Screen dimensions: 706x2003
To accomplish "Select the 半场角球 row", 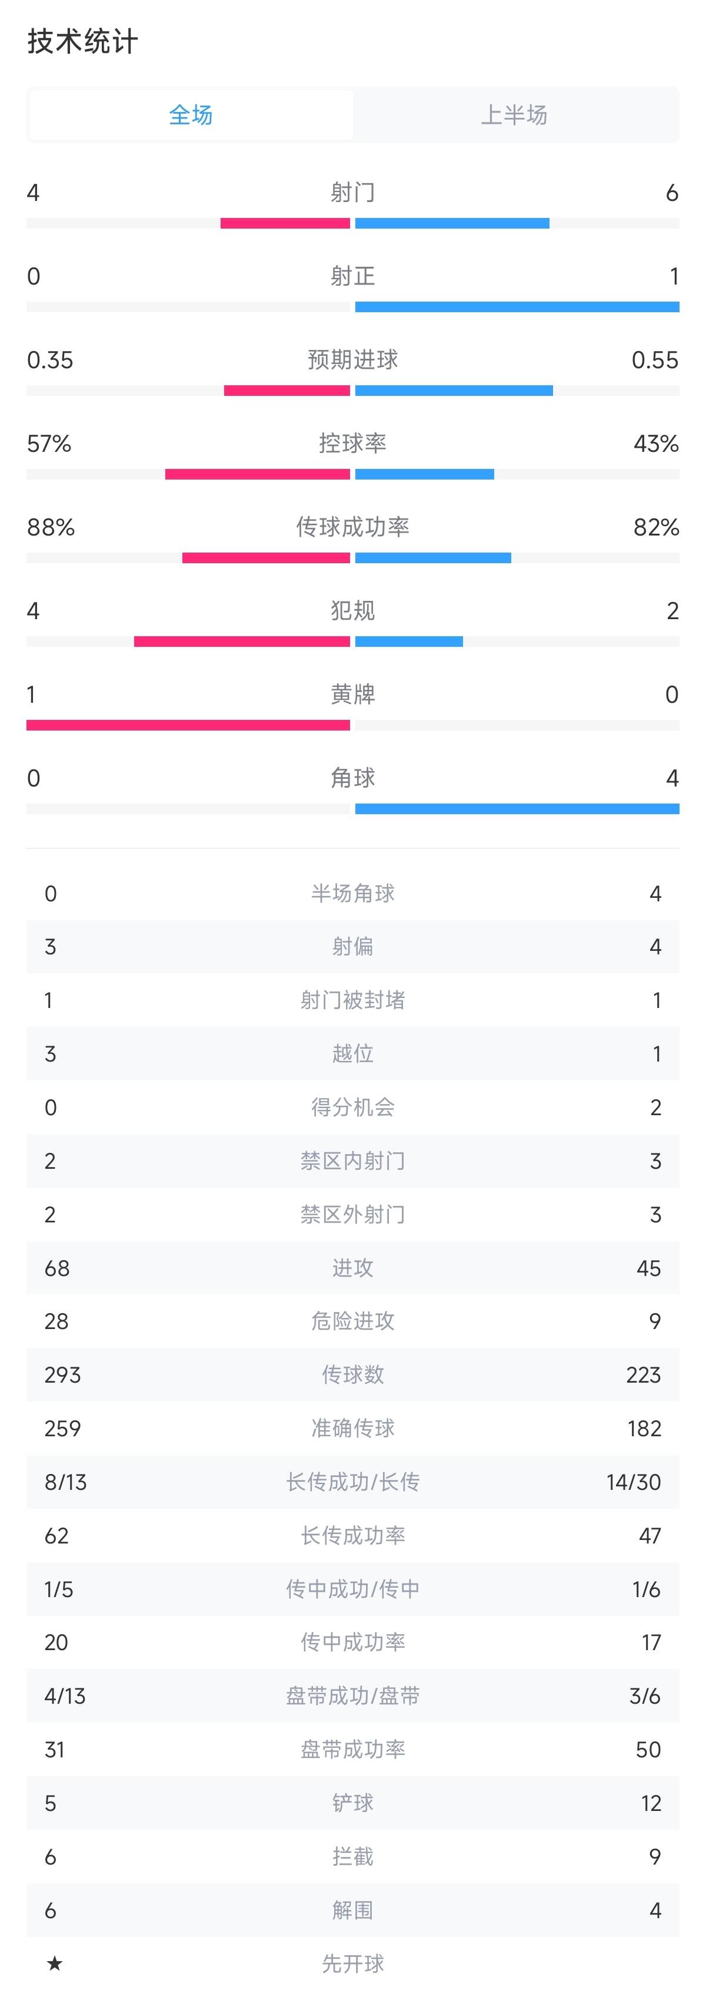I will (x=352, y=894).
